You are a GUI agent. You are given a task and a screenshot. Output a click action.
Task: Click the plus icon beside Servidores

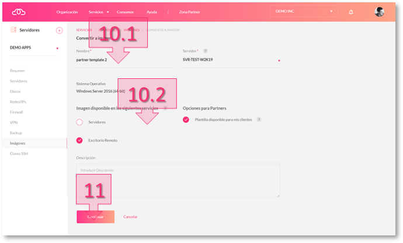click(59, 30)
